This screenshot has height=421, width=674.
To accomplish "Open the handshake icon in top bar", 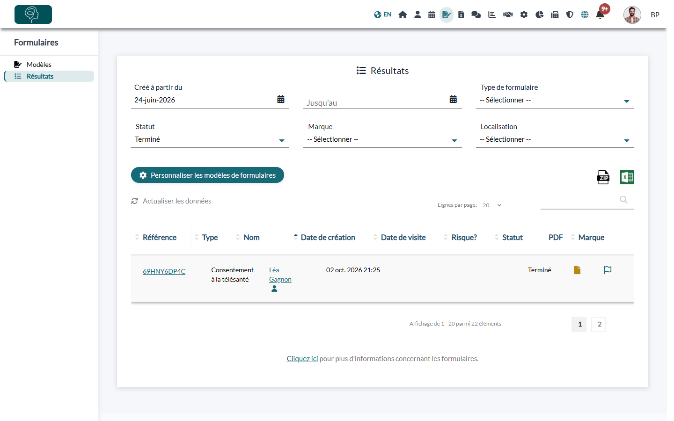I will (x=508, y=15).
